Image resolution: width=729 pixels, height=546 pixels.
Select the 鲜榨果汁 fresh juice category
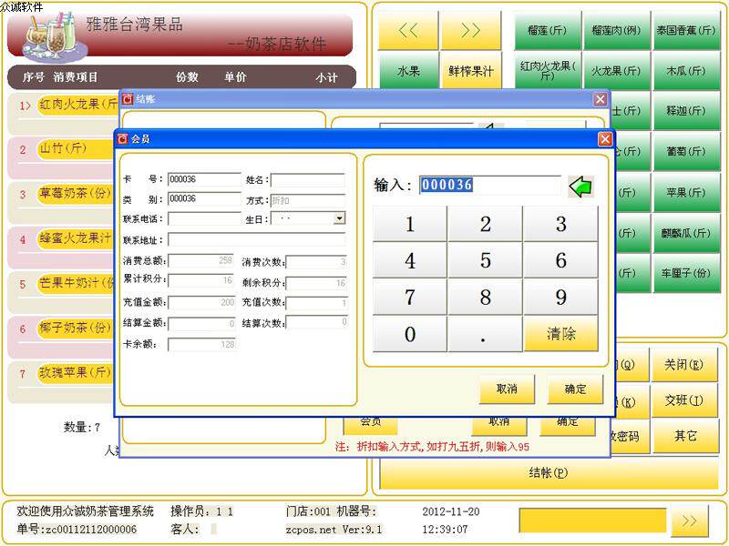point(471,71)
